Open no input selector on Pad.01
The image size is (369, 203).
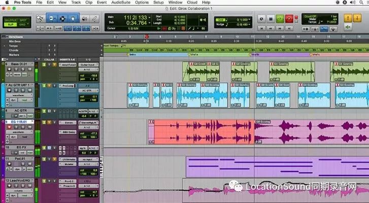coord(88,159)
